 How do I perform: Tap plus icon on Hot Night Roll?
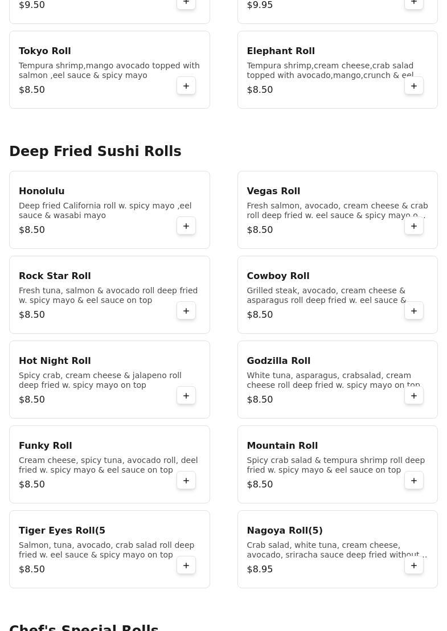pyautogui.click(x=186, y=396)
